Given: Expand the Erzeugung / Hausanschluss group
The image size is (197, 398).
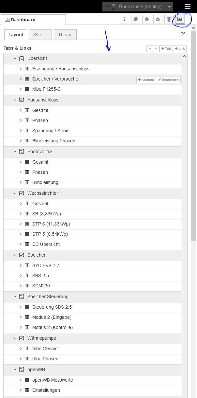Looking at the screenshot, I should (x=21, y=69).
